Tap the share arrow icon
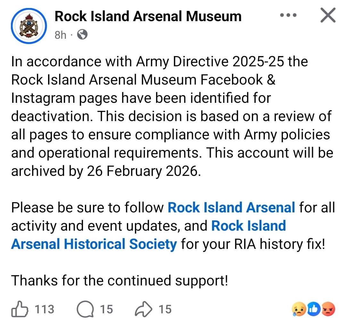 [x=144, y=309]
